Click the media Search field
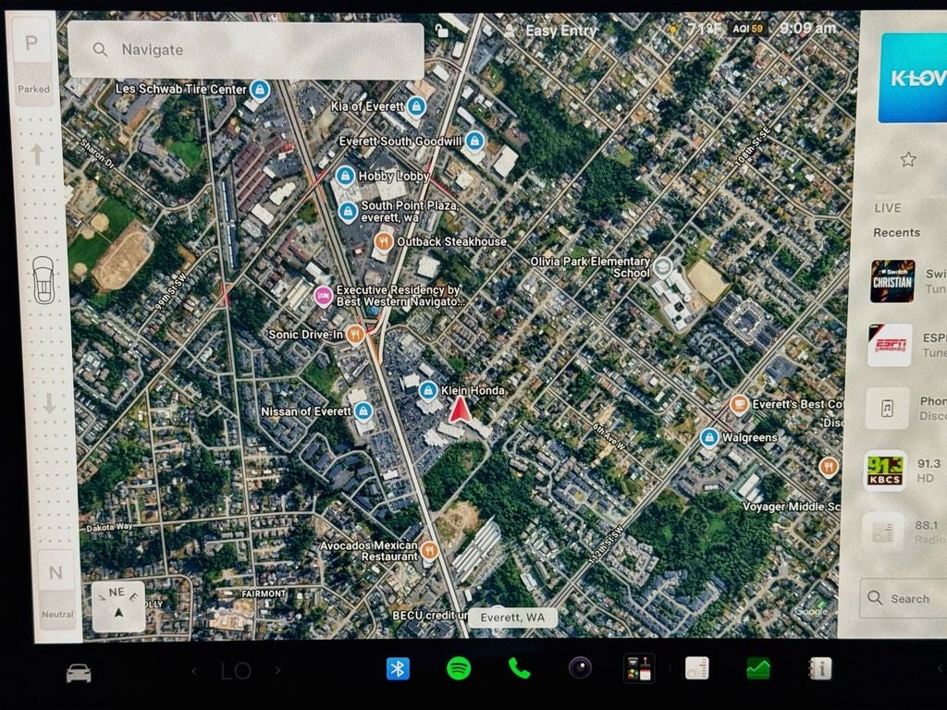 coord(903,598)
